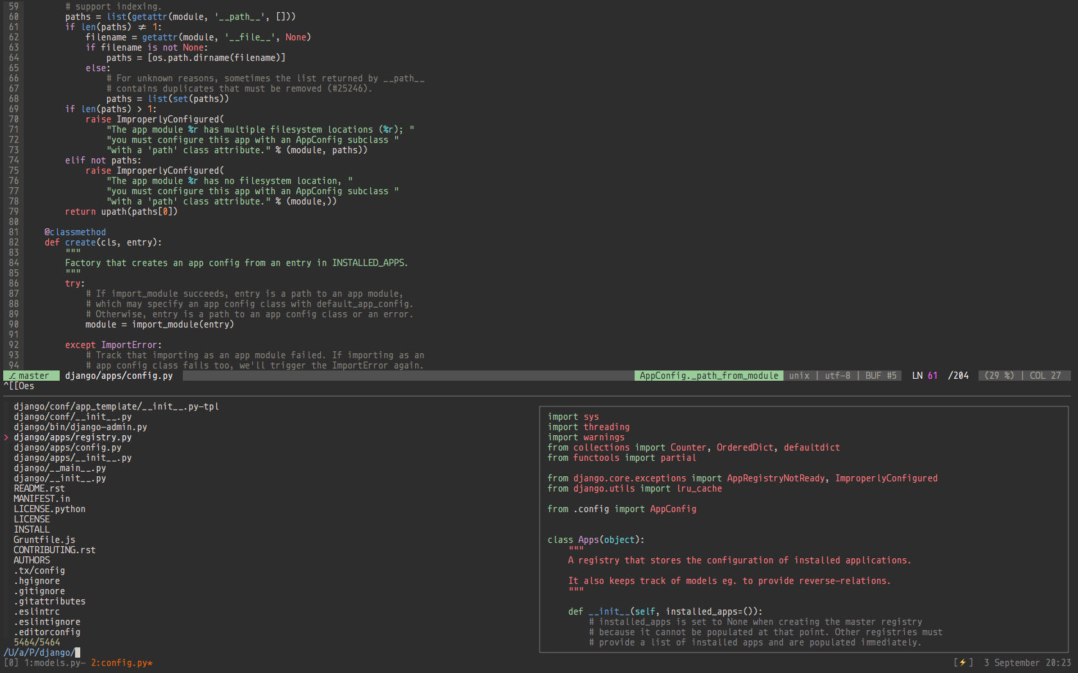The image size is (1078, 673).
Task: Click elif not paths on line 74
Action: tap(103, 160)
